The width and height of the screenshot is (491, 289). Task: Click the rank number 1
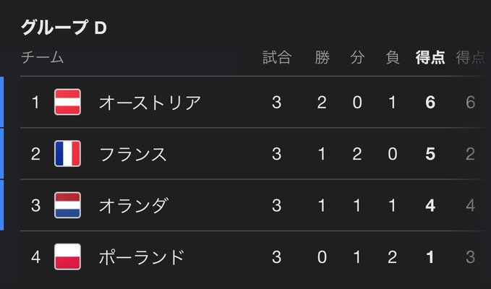35,103
